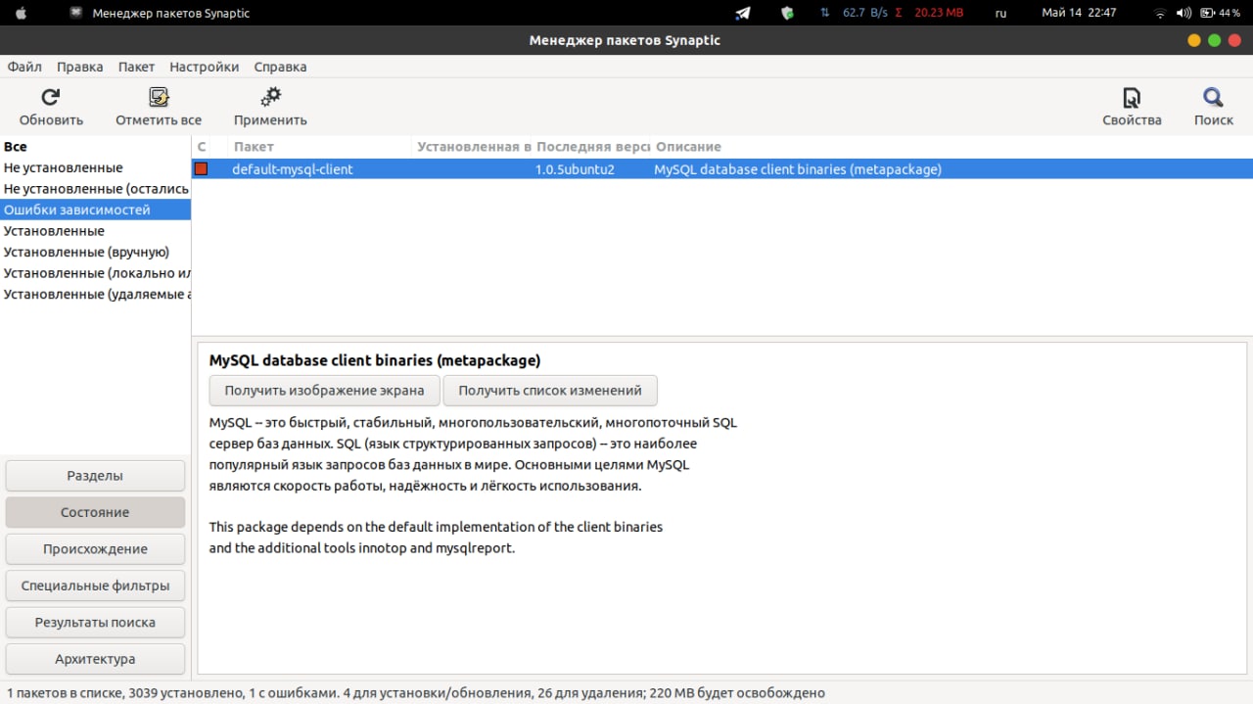Open the Специальные фильтры view
Image resolution: width=1253 pixels, height=704 pixels.
pyautogui.click(x=95, y=586)
